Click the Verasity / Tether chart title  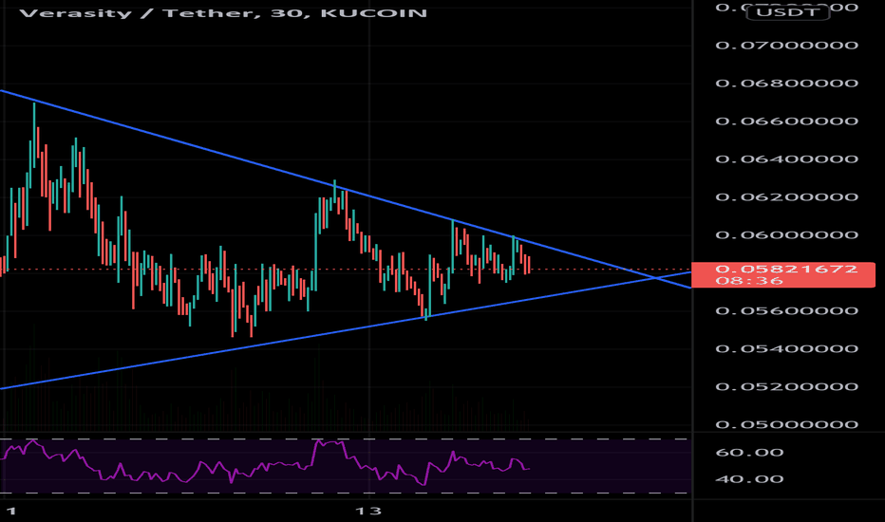pyautogui.click(x=223, y=13)
